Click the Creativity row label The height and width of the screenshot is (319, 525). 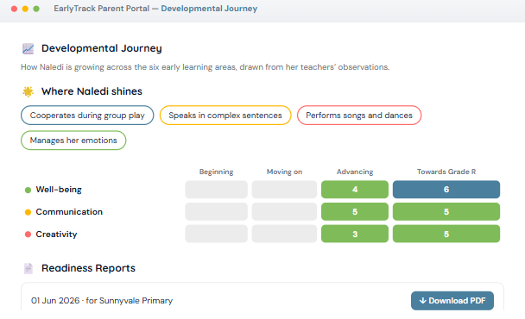click(x=56, y=235)
